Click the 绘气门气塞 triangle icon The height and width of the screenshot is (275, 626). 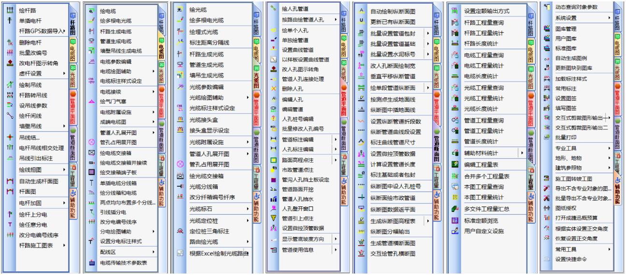tap(91, 101)
